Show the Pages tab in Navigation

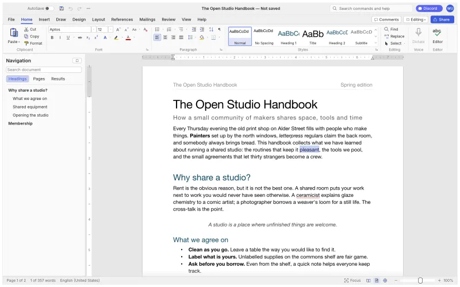(x=39, y=79)
